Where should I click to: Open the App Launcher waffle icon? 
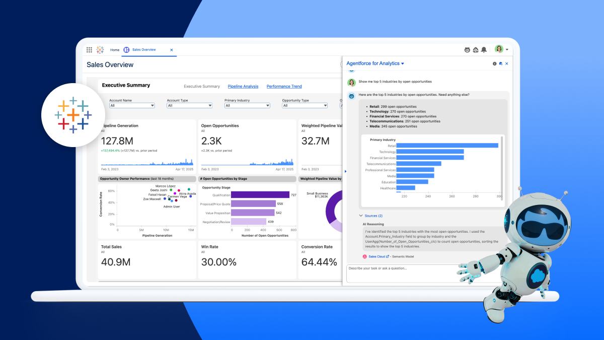tap(90, 49)
